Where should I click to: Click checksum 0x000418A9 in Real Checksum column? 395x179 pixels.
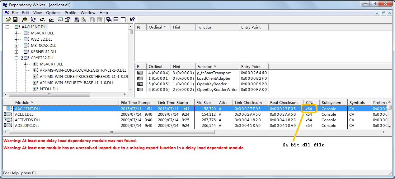[x=283, y=126]
